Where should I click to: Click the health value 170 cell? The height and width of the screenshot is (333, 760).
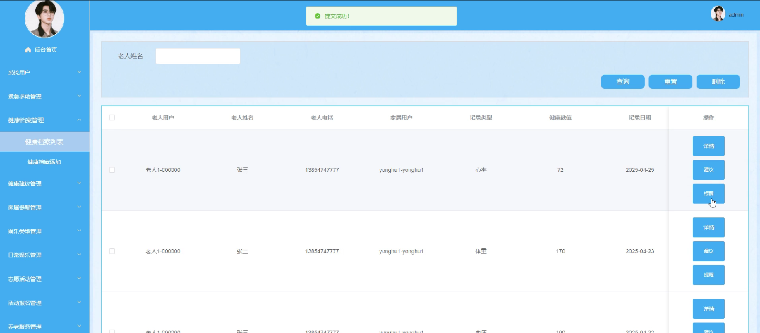point(560,251)
